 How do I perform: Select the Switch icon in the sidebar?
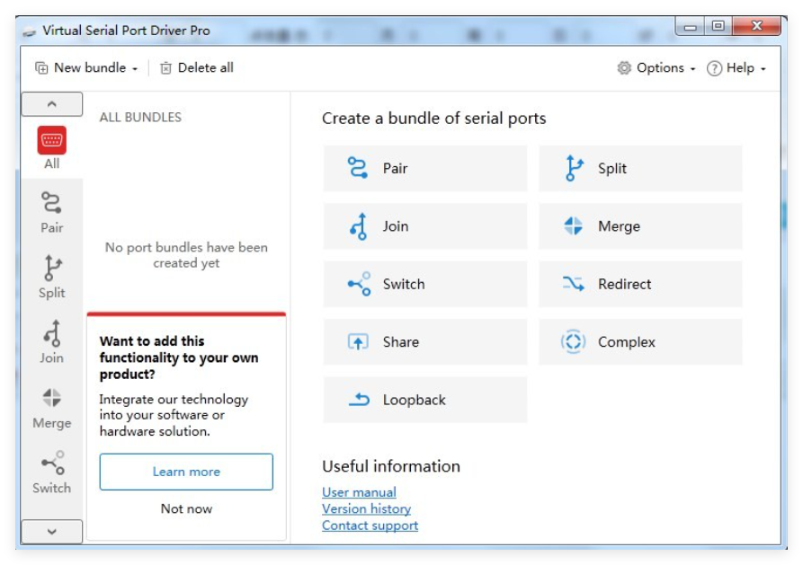point(52,463)
